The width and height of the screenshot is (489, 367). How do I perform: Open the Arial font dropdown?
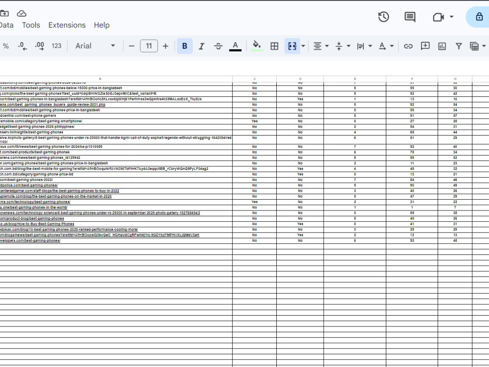tap(95, 46)
